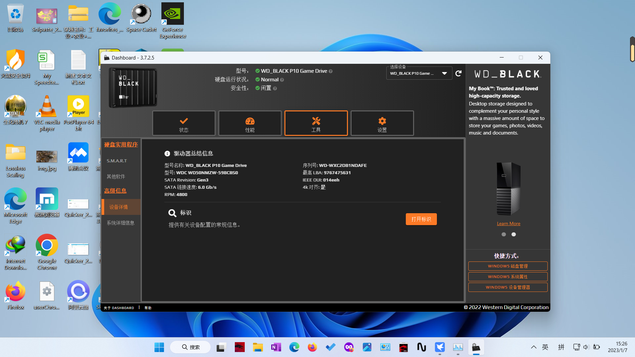Open the Google Chrome desktop icon
The image size is (635, 357).
[47, 252]
